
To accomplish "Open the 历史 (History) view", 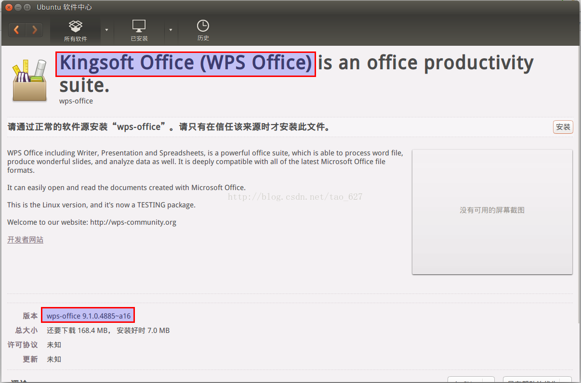I will tap(203, 31).
